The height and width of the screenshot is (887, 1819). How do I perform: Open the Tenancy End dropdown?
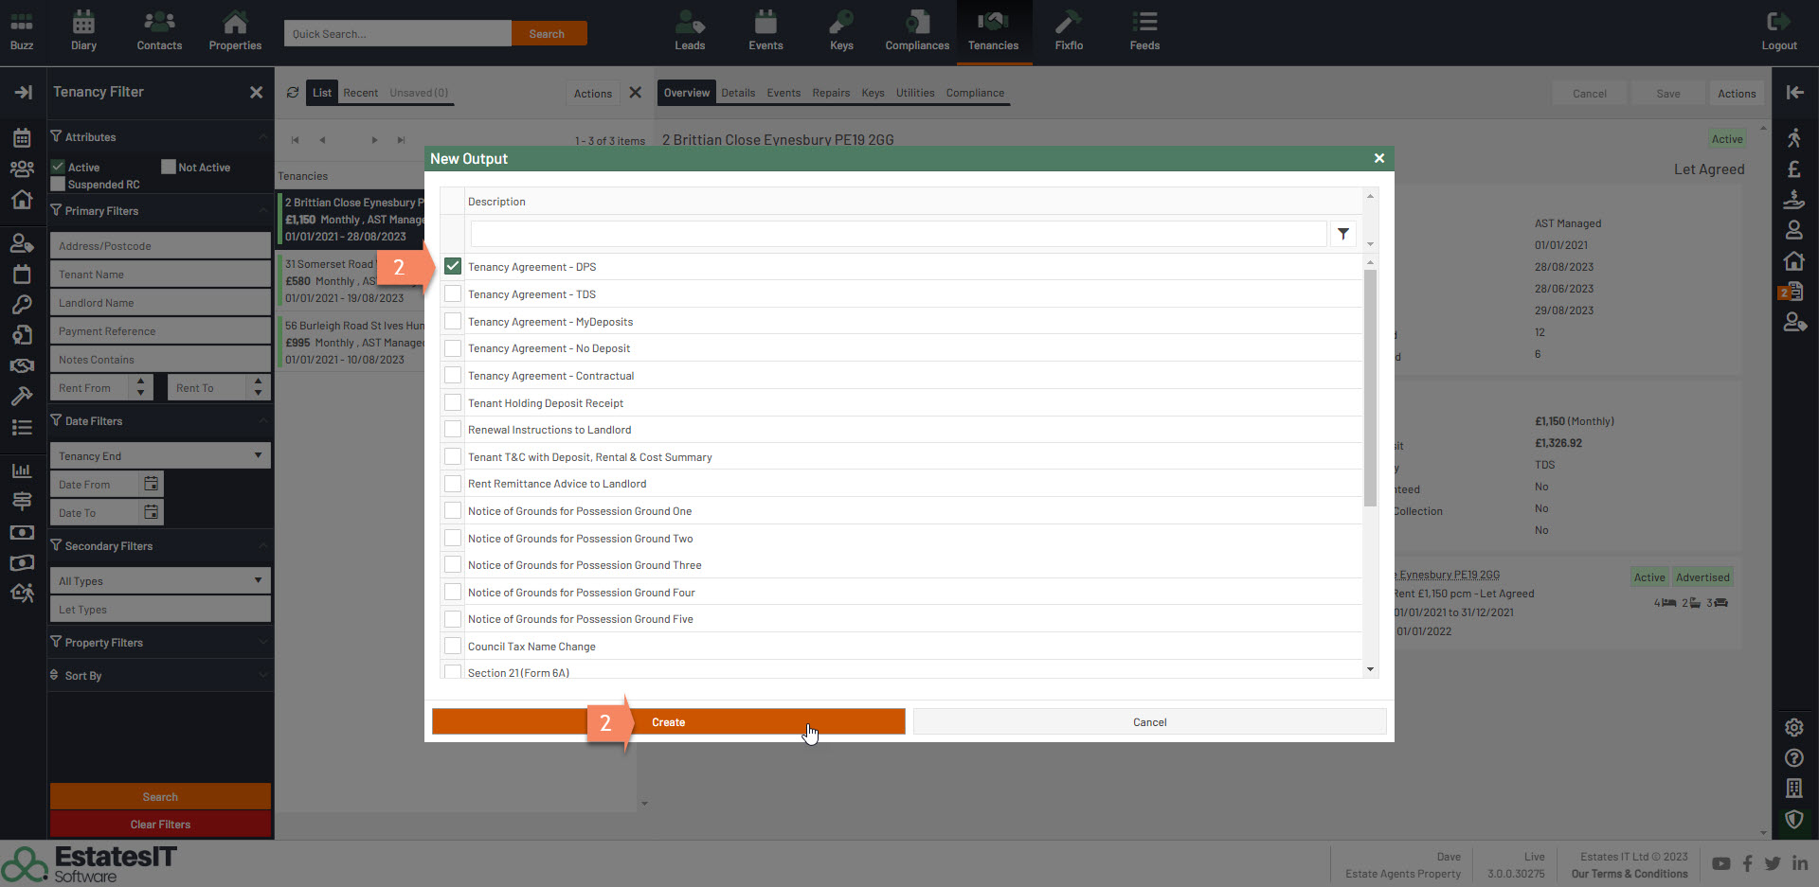coord(159,455)
